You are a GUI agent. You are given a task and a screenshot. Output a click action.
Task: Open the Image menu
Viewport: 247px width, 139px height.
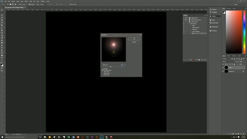point(13,1)
